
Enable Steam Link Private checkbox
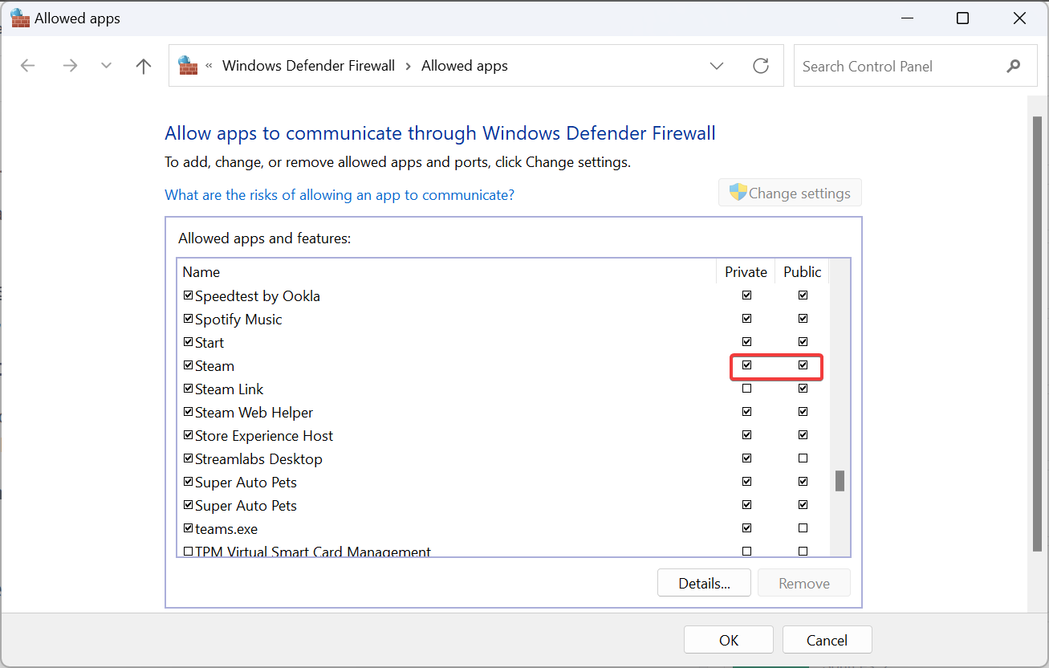747,389
